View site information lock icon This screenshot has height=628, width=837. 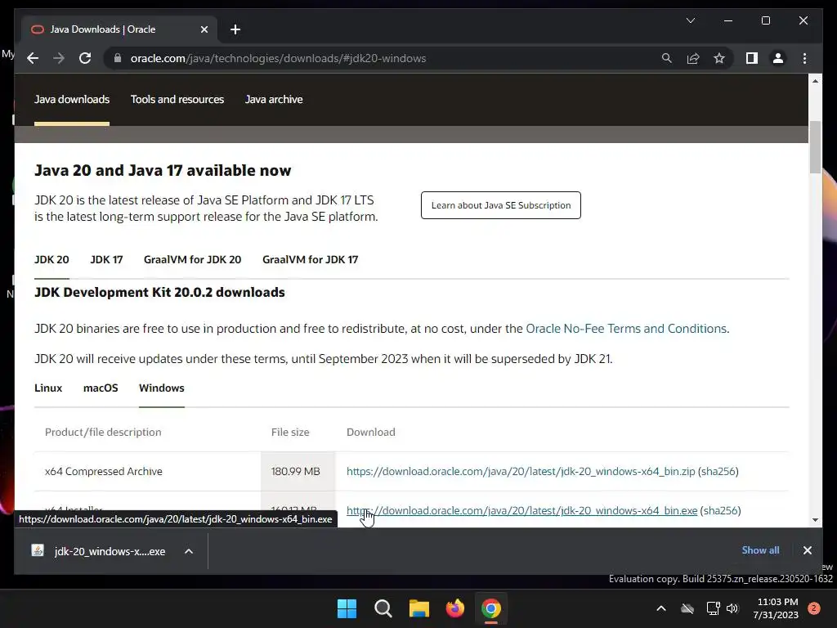click(118, 58)
